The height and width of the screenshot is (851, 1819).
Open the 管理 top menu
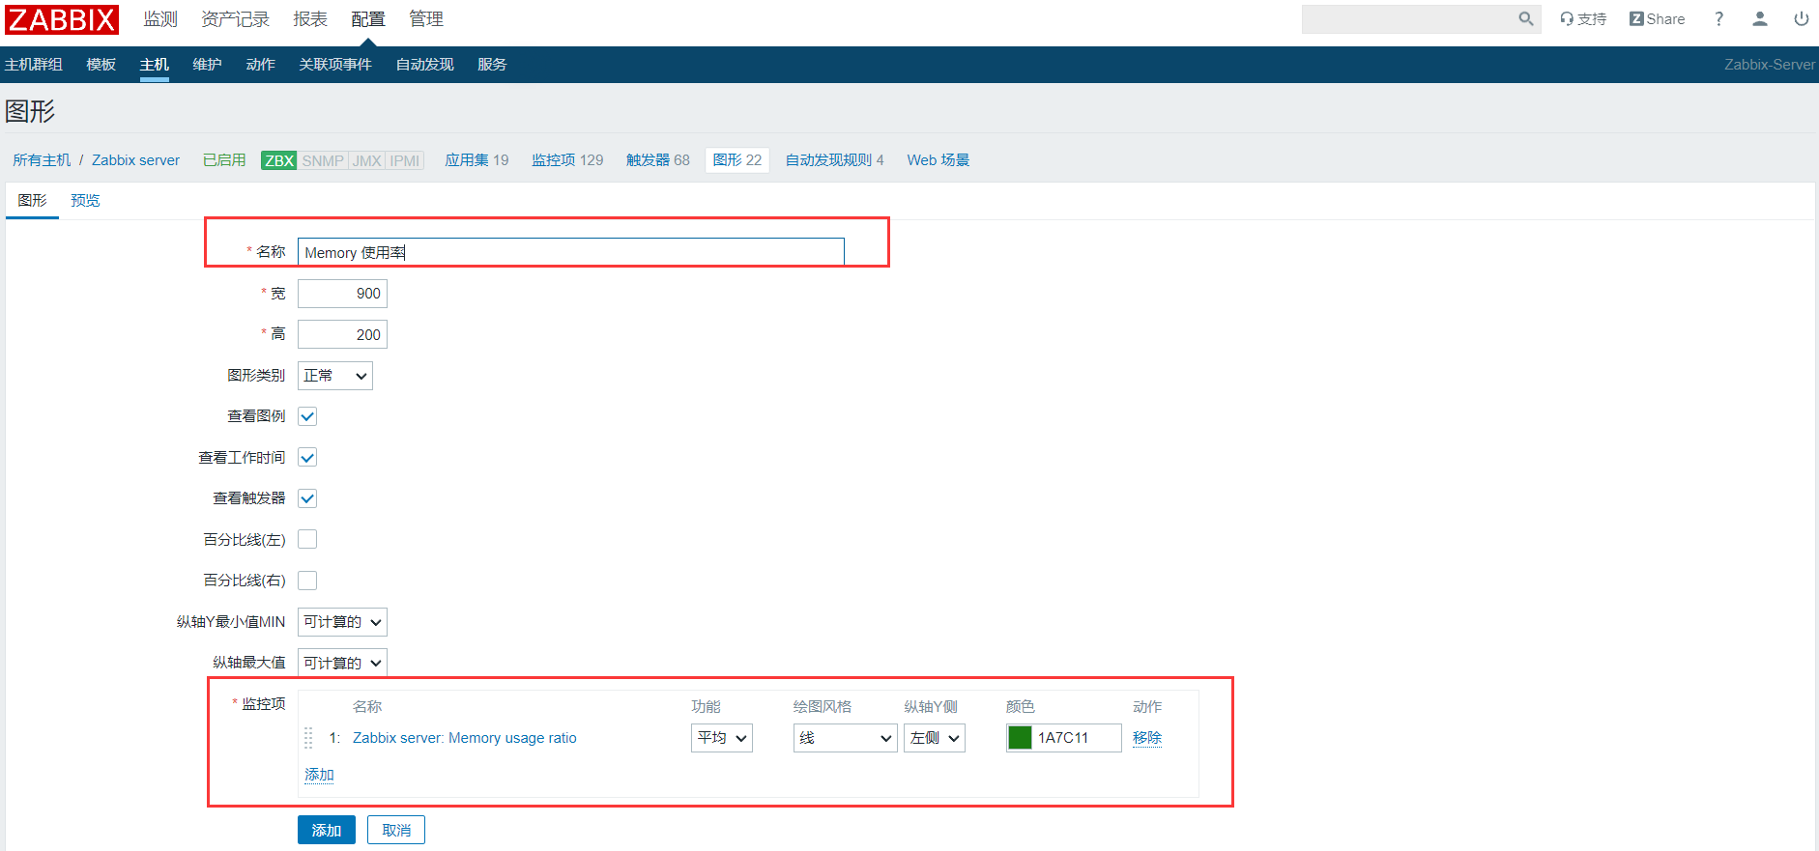tap(426, 19)
